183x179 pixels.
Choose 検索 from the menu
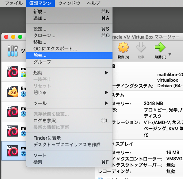[x=69, y=162]
